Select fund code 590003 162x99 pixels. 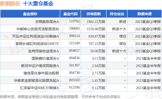[x=74, y=28]
